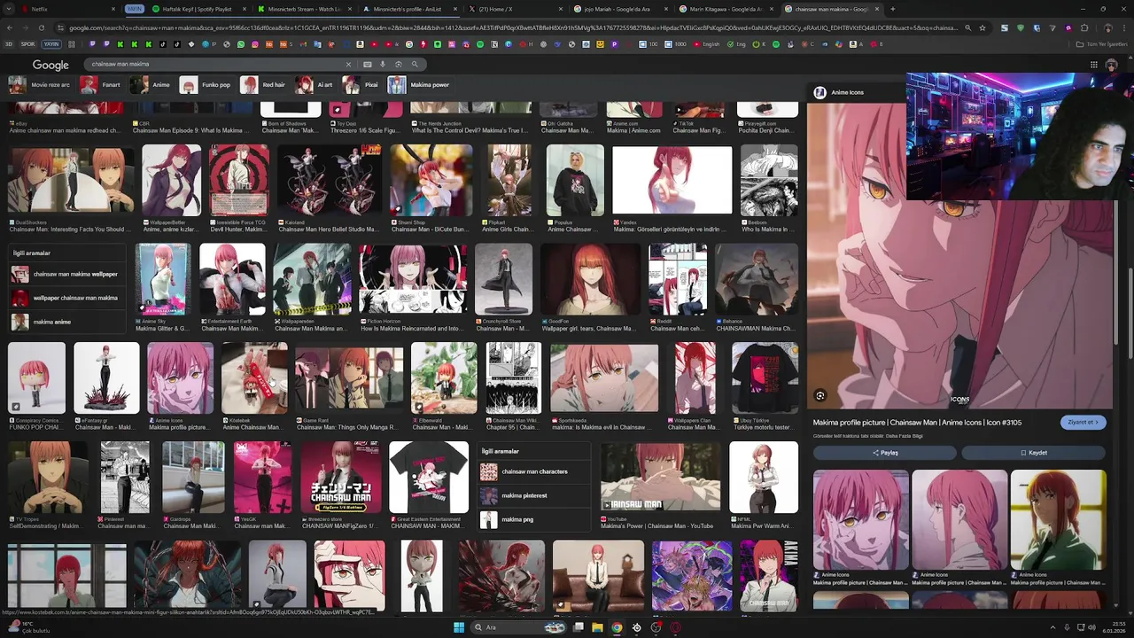Screen dimensions: 1134x638
Task: Open the Opera icon in the taskbar
Action: (675, 627)
